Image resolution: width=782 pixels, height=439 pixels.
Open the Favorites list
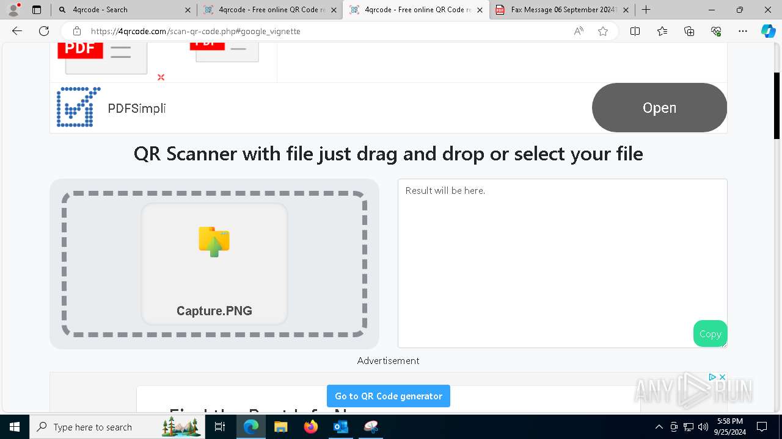[x=662, y=31]
